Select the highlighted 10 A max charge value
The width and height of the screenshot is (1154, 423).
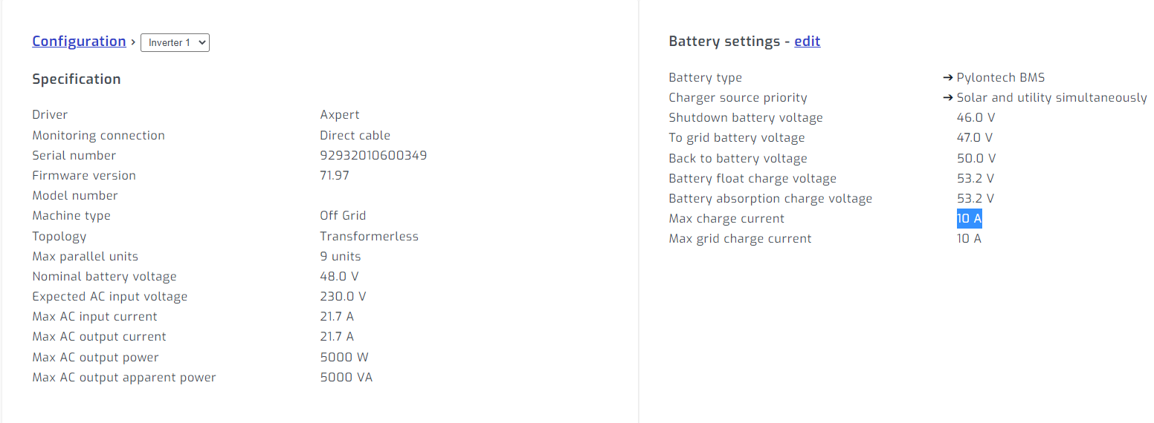[x=969, y=219]
